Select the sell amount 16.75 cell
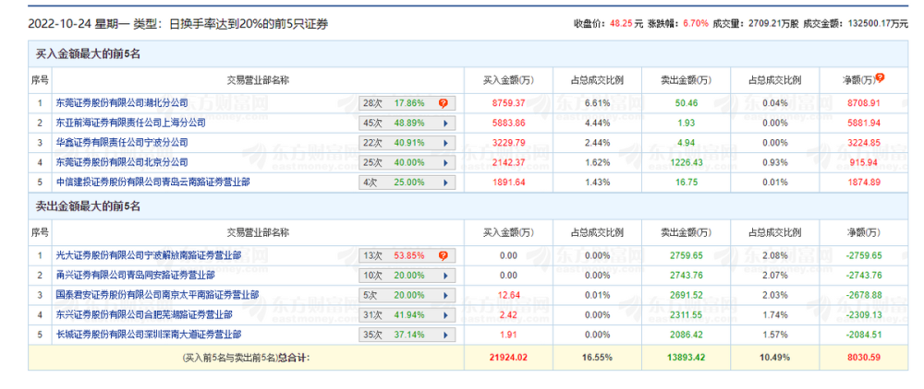The image size is (924, 389). [x=686, y=183]
